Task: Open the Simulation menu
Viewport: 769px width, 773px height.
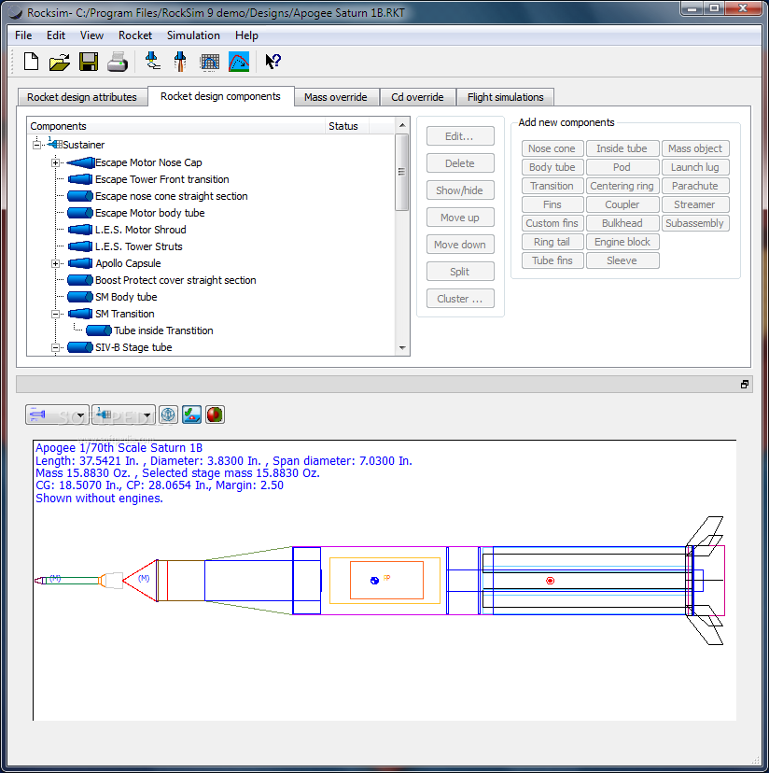Action: (193, 35)
